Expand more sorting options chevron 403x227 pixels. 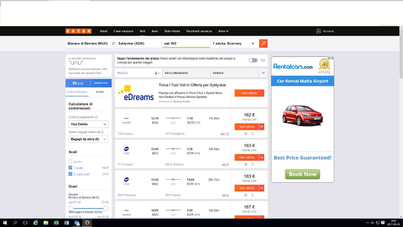coord(263,73)
